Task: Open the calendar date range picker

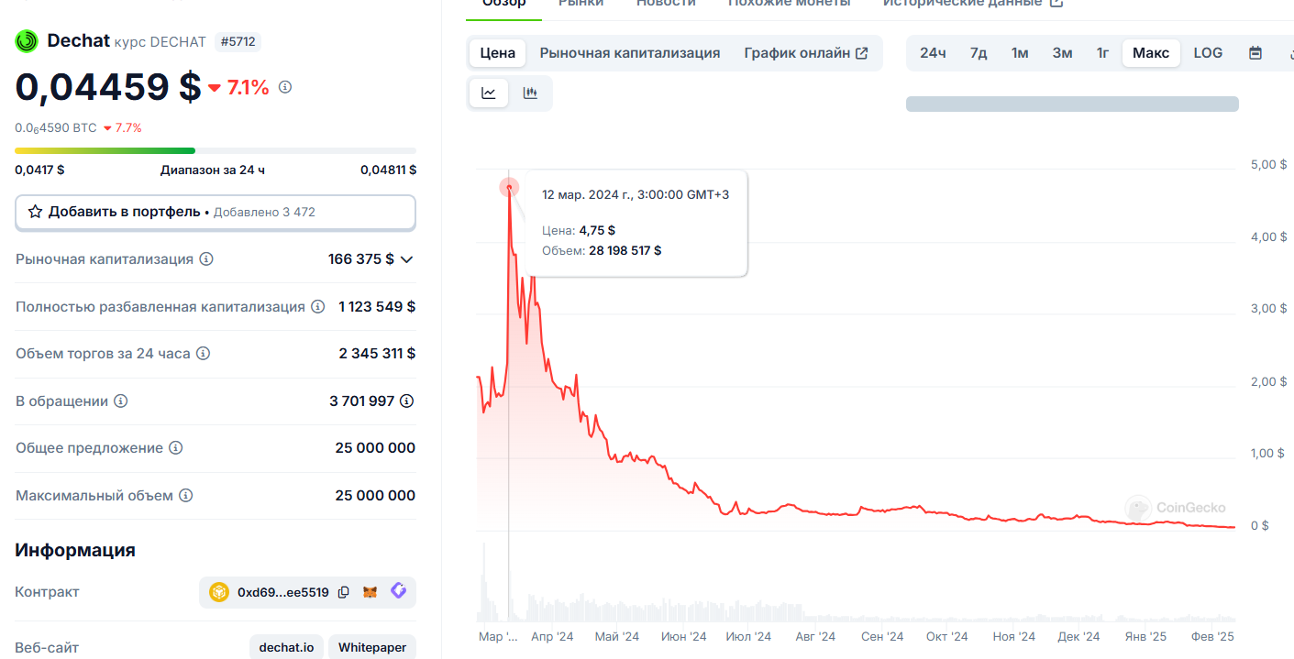Action: (x=1255, y=53)
